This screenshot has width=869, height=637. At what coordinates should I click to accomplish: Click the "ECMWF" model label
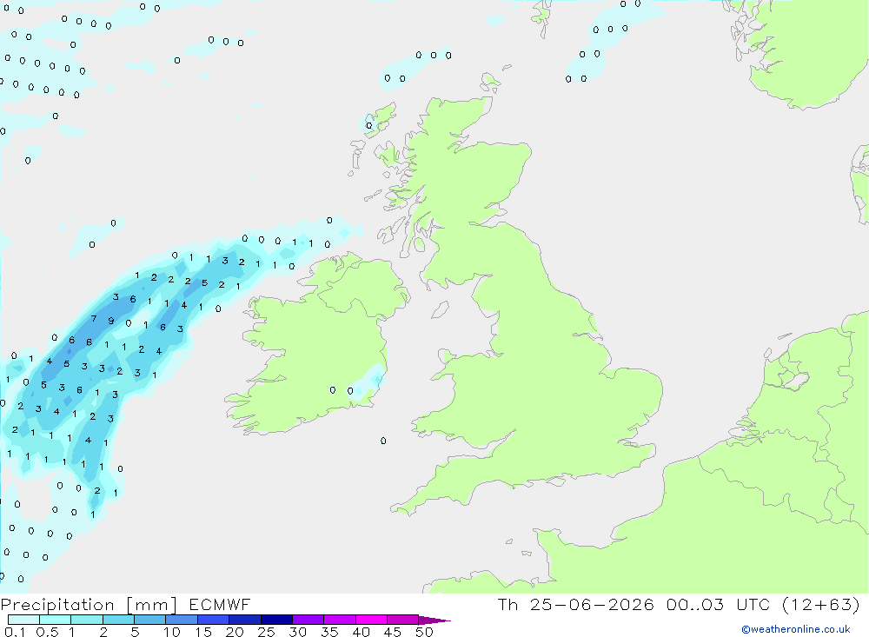[x=220, y=604]
